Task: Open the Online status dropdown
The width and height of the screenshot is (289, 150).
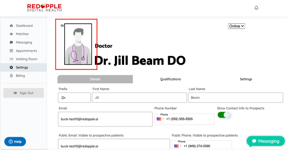Action: click(236, 26)
